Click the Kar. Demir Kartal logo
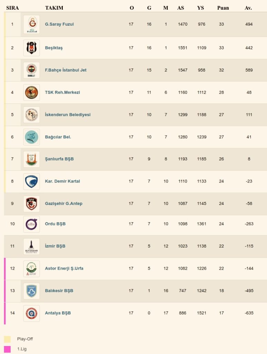This screenshot has height=354, width=267. point(31,181)
